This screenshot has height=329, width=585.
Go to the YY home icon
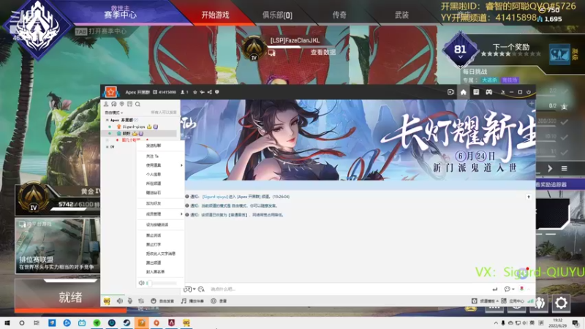click(464, 92)
